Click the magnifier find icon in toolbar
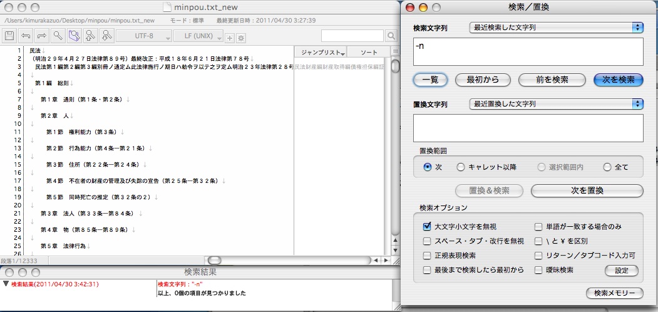The image size is (658, 312). click(x=58, y=36)
